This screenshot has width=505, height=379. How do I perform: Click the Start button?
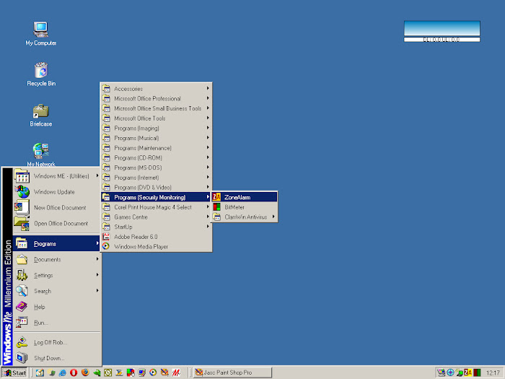(14, 373)
